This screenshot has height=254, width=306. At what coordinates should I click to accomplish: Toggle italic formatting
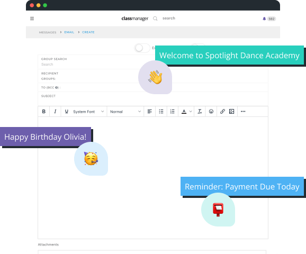coord(55,112)
